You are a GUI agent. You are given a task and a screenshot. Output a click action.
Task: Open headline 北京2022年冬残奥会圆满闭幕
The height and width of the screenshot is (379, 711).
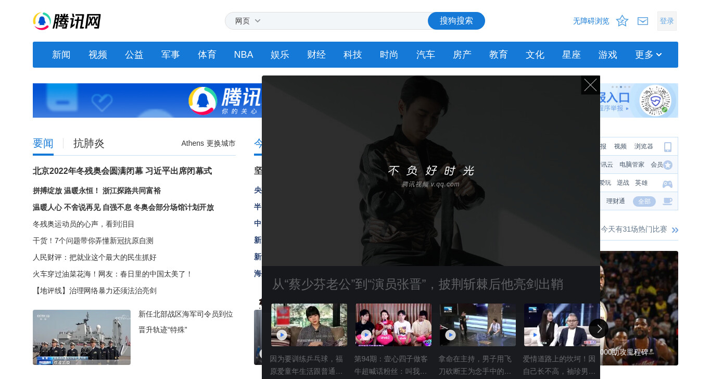(122, 171)
